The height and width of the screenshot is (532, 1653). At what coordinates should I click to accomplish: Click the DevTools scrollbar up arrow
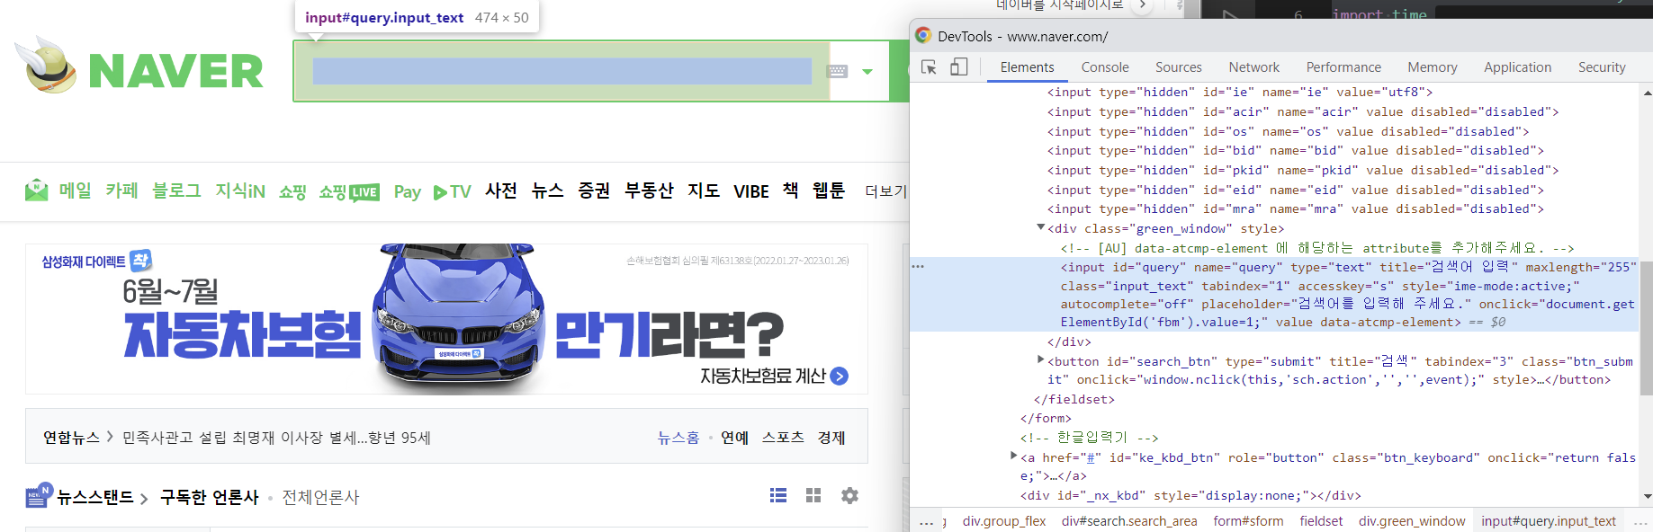[1647, 93]
